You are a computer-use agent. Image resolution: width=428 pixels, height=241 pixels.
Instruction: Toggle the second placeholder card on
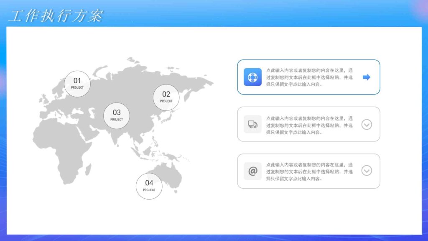(x=309, y=124)
